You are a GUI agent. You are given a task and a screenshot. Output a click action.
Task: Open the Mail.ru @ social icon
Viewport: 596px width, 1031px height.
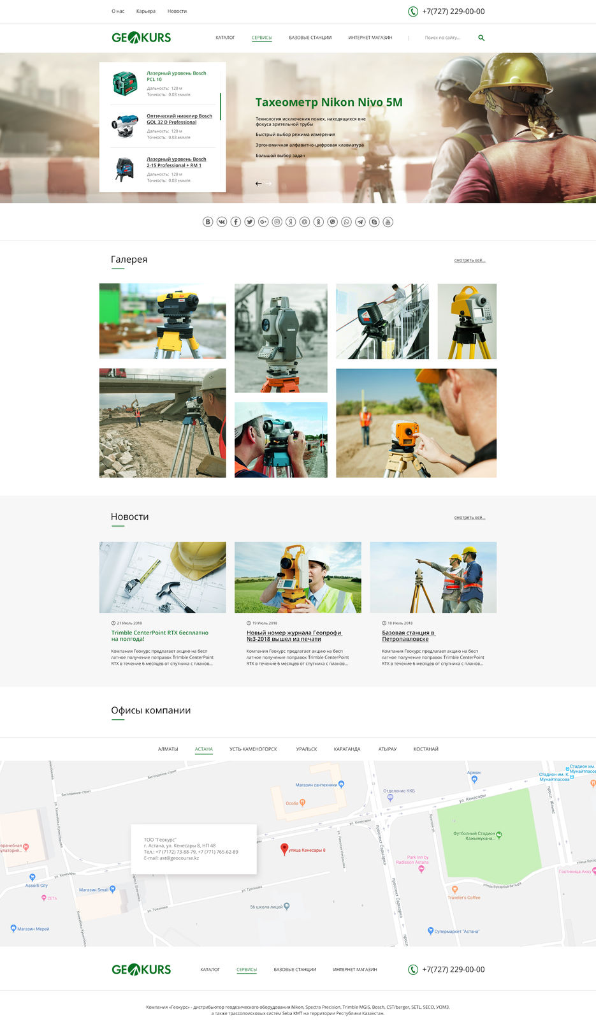pyautogui.click(x=305, y=222)
